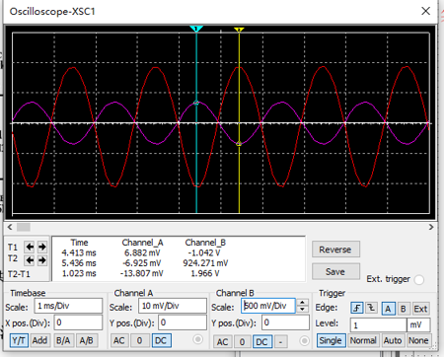Move cursor T1 right with arrow
The height and width of the screenshot is (358, 445).
(x=42, y=247)
